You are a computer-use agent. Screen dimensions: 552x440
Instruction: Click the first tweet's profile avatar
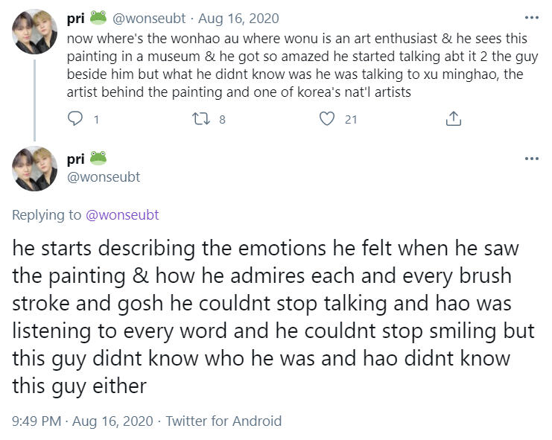pyautogui.click(x=35, y=31)
